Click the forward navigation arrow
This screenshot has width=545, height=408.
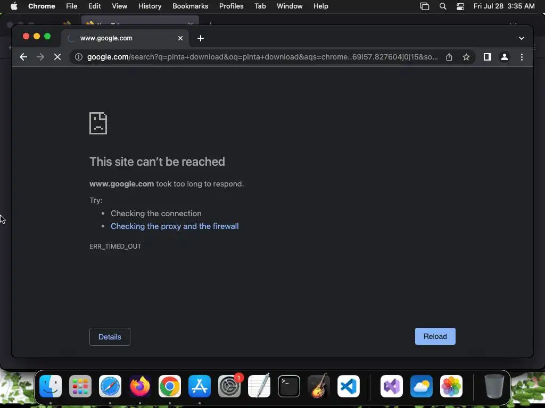40,57
